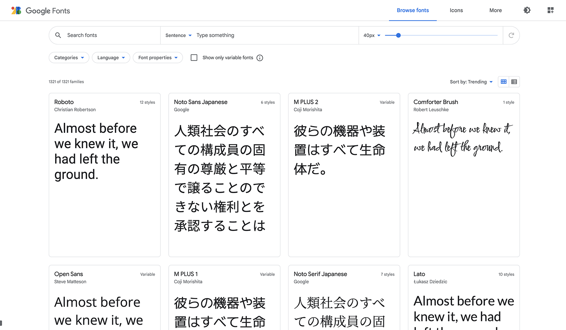Open variable fonts info icon
Viewport: 566px width, 330px height.
point(260,58)
